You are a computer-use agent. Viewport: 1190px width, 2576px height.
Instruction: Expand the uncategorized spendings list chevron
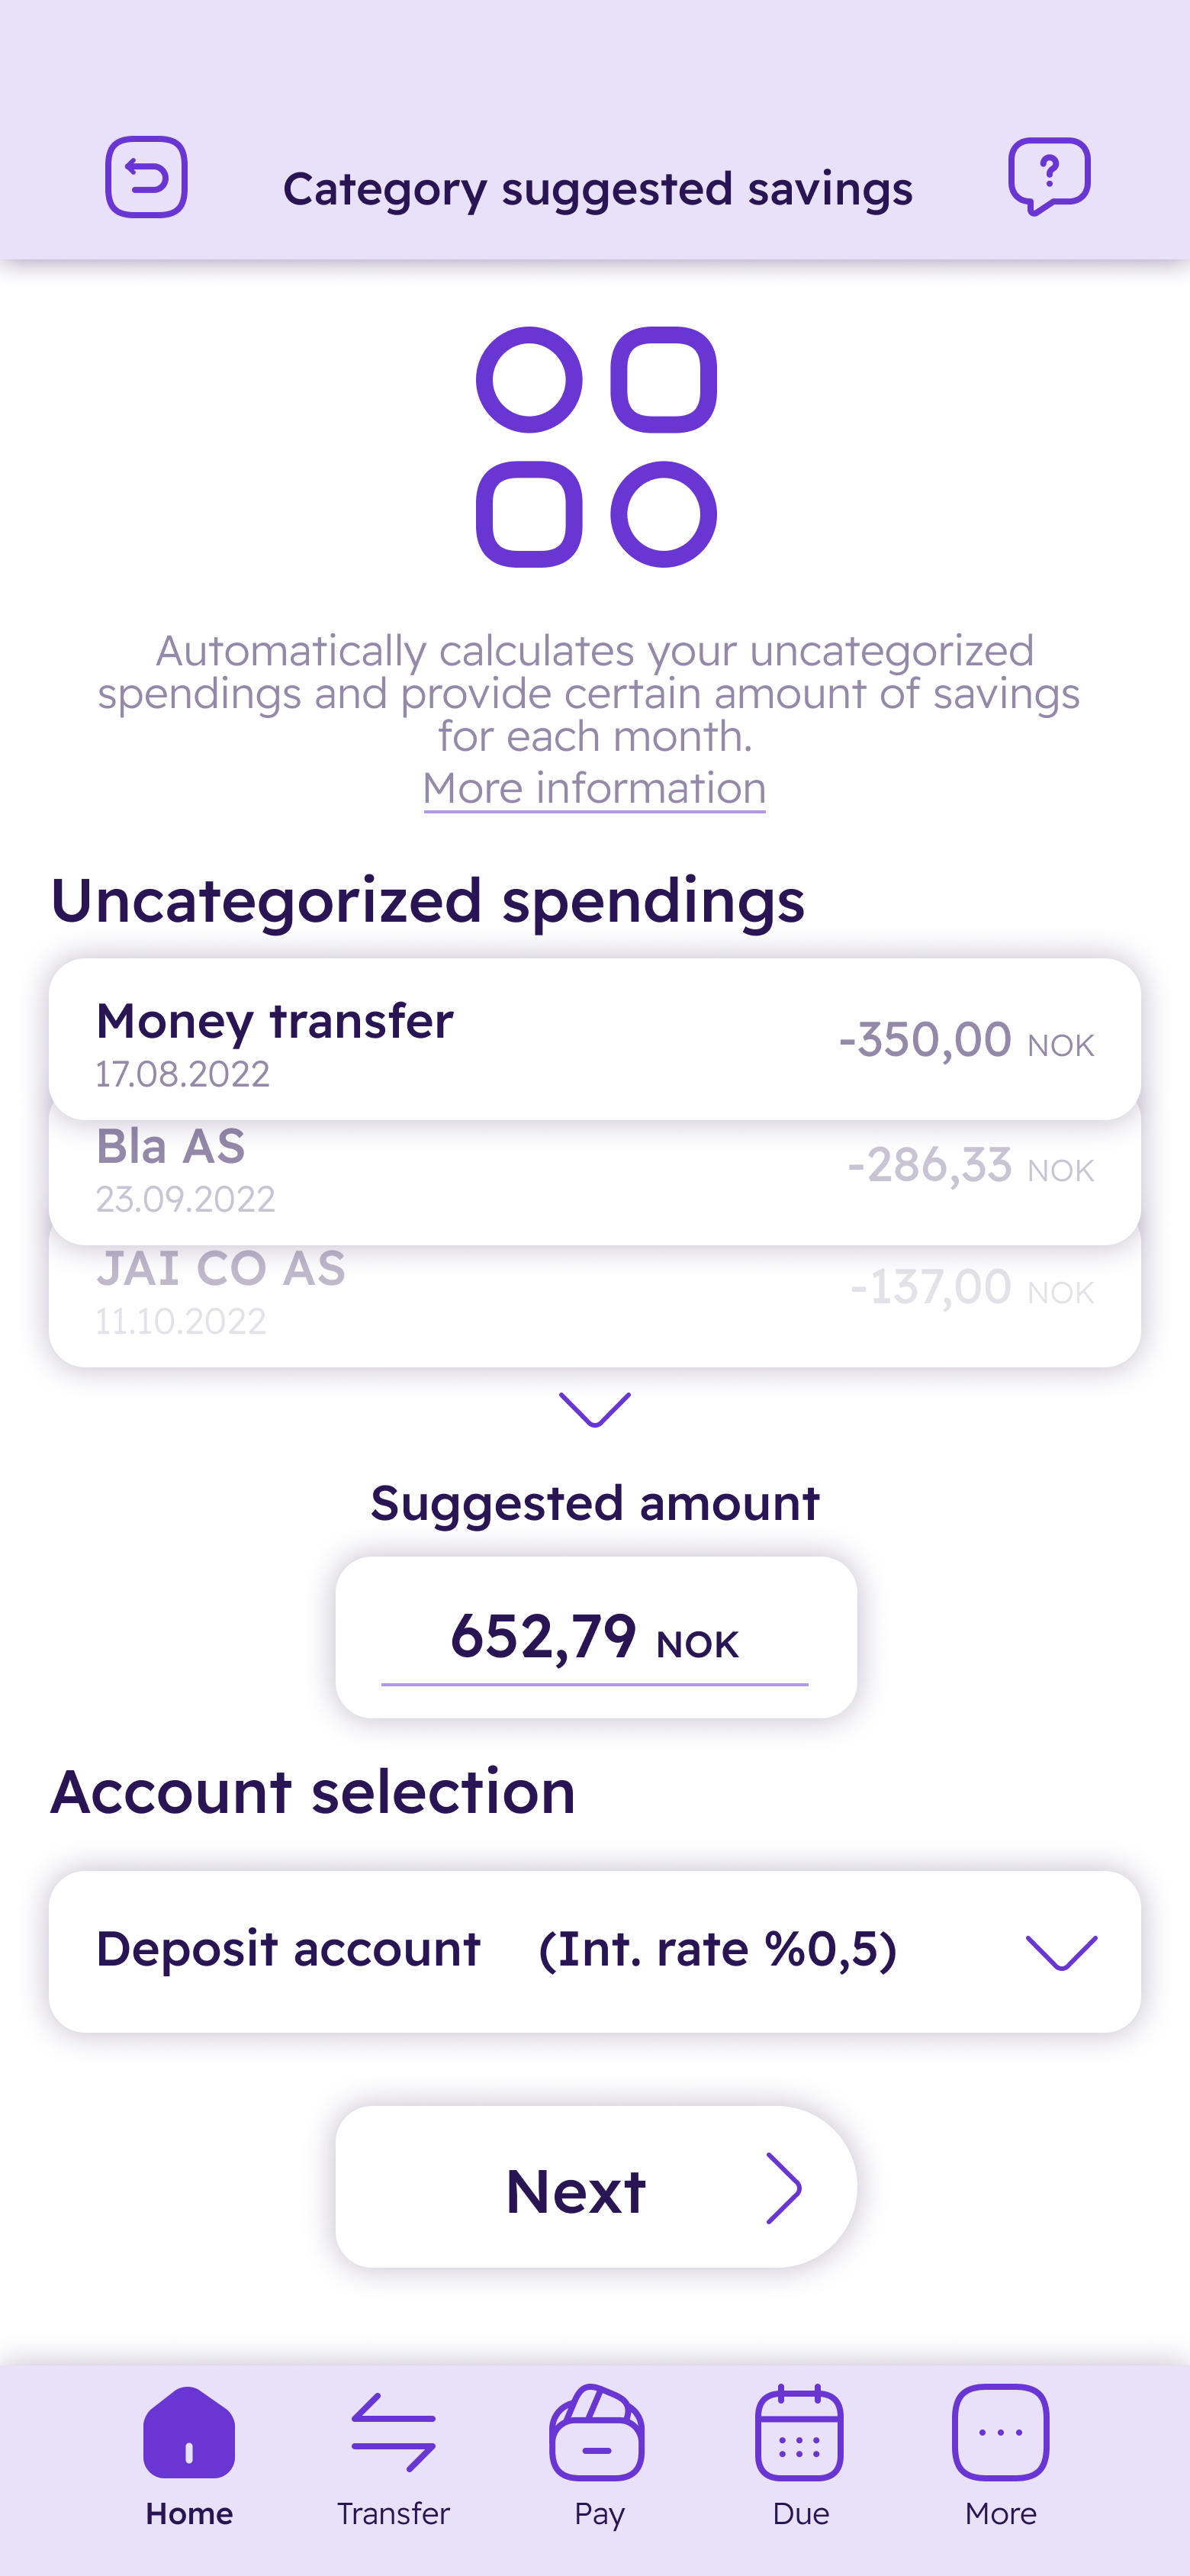click(595, 1410)
